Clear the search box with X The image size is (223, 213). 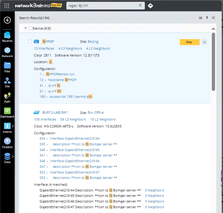[140, 5]
